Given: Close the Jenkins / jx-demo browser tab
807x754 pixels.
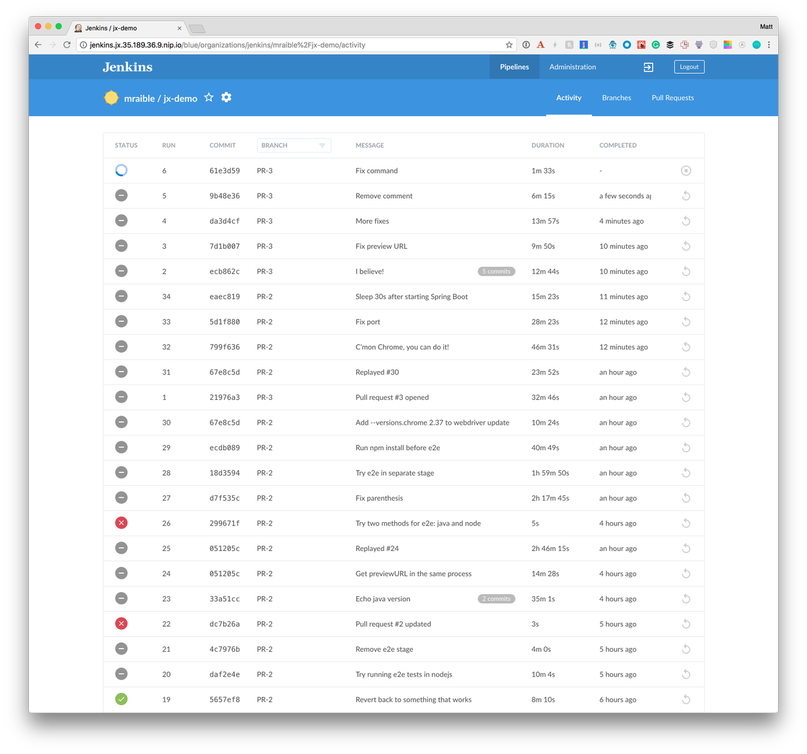Looking at the screenshot, I should (180, 28).
